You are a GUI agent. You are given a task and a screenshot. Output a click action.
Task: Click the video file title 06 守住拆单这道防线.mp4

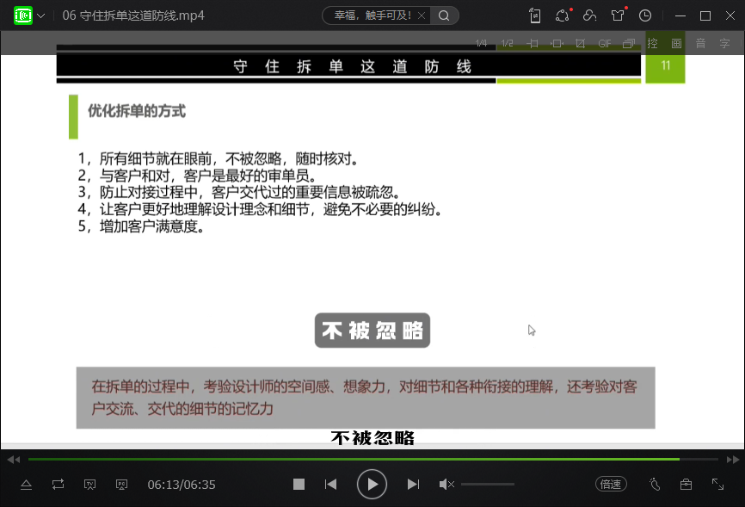click(x=133, y=15)
